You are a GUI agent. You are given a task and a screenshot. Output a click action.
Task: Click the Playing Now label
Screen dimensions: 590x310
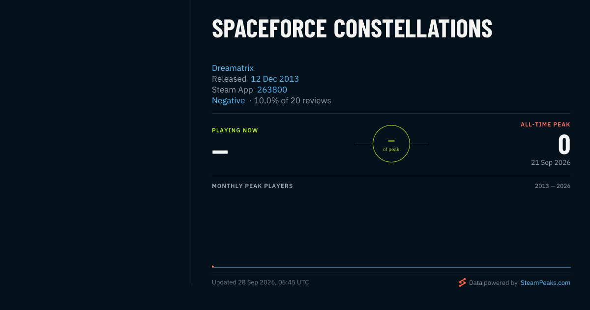[x=235, y=130]
